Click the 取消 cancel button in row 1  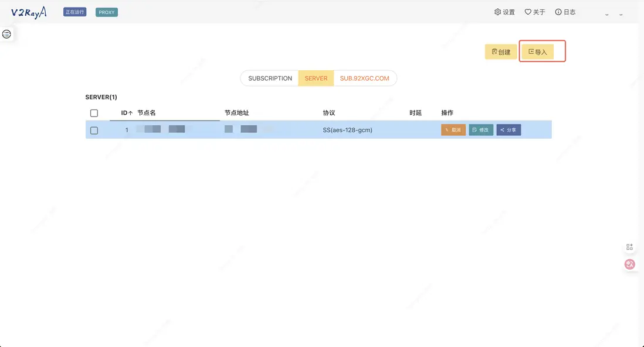click(453, 130)
